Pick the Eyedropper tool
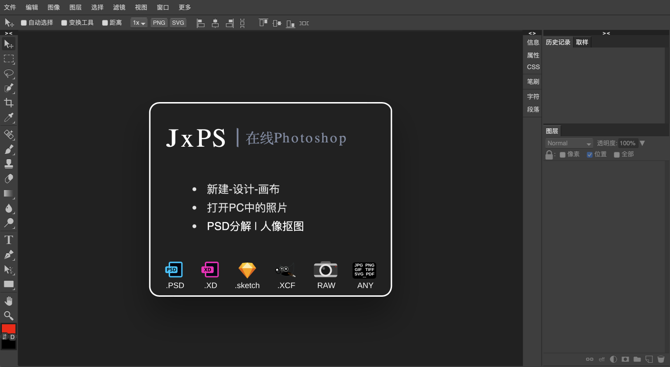Viewport: 670px width, 367px height. tap(9, 118)
